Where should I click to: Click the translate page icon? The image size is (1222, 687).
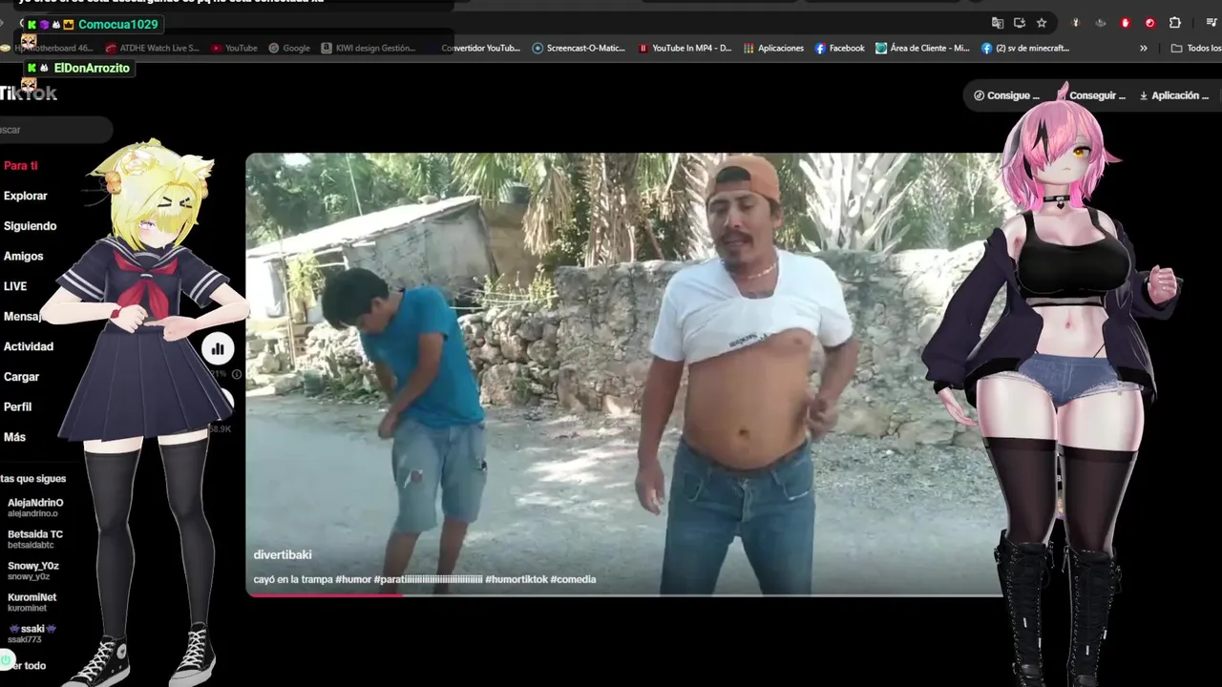(998, 23)
